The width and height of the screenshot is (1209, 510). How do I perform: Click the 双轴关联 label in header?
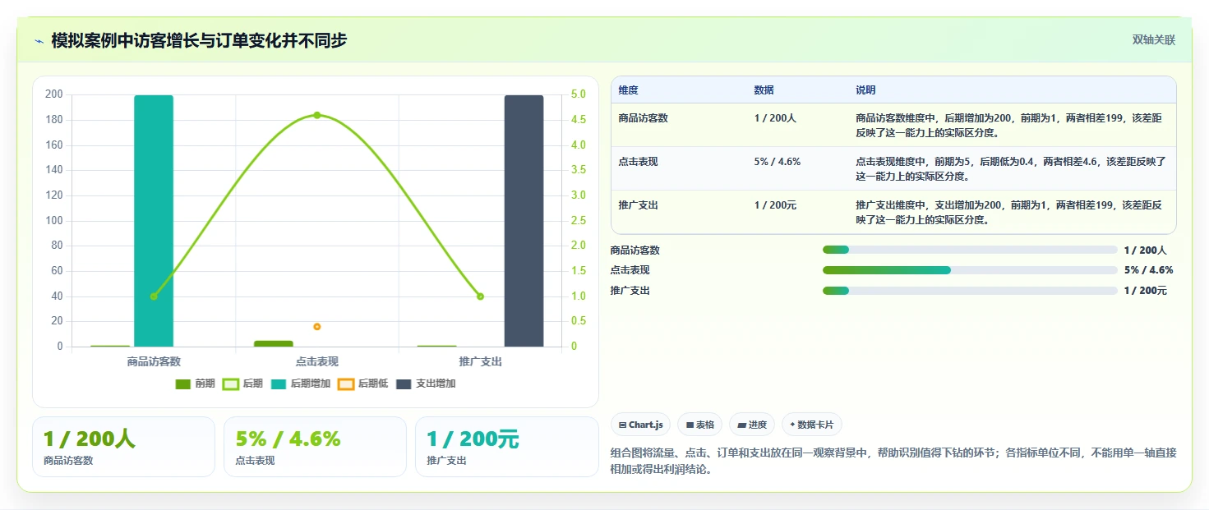[1154, 40]
